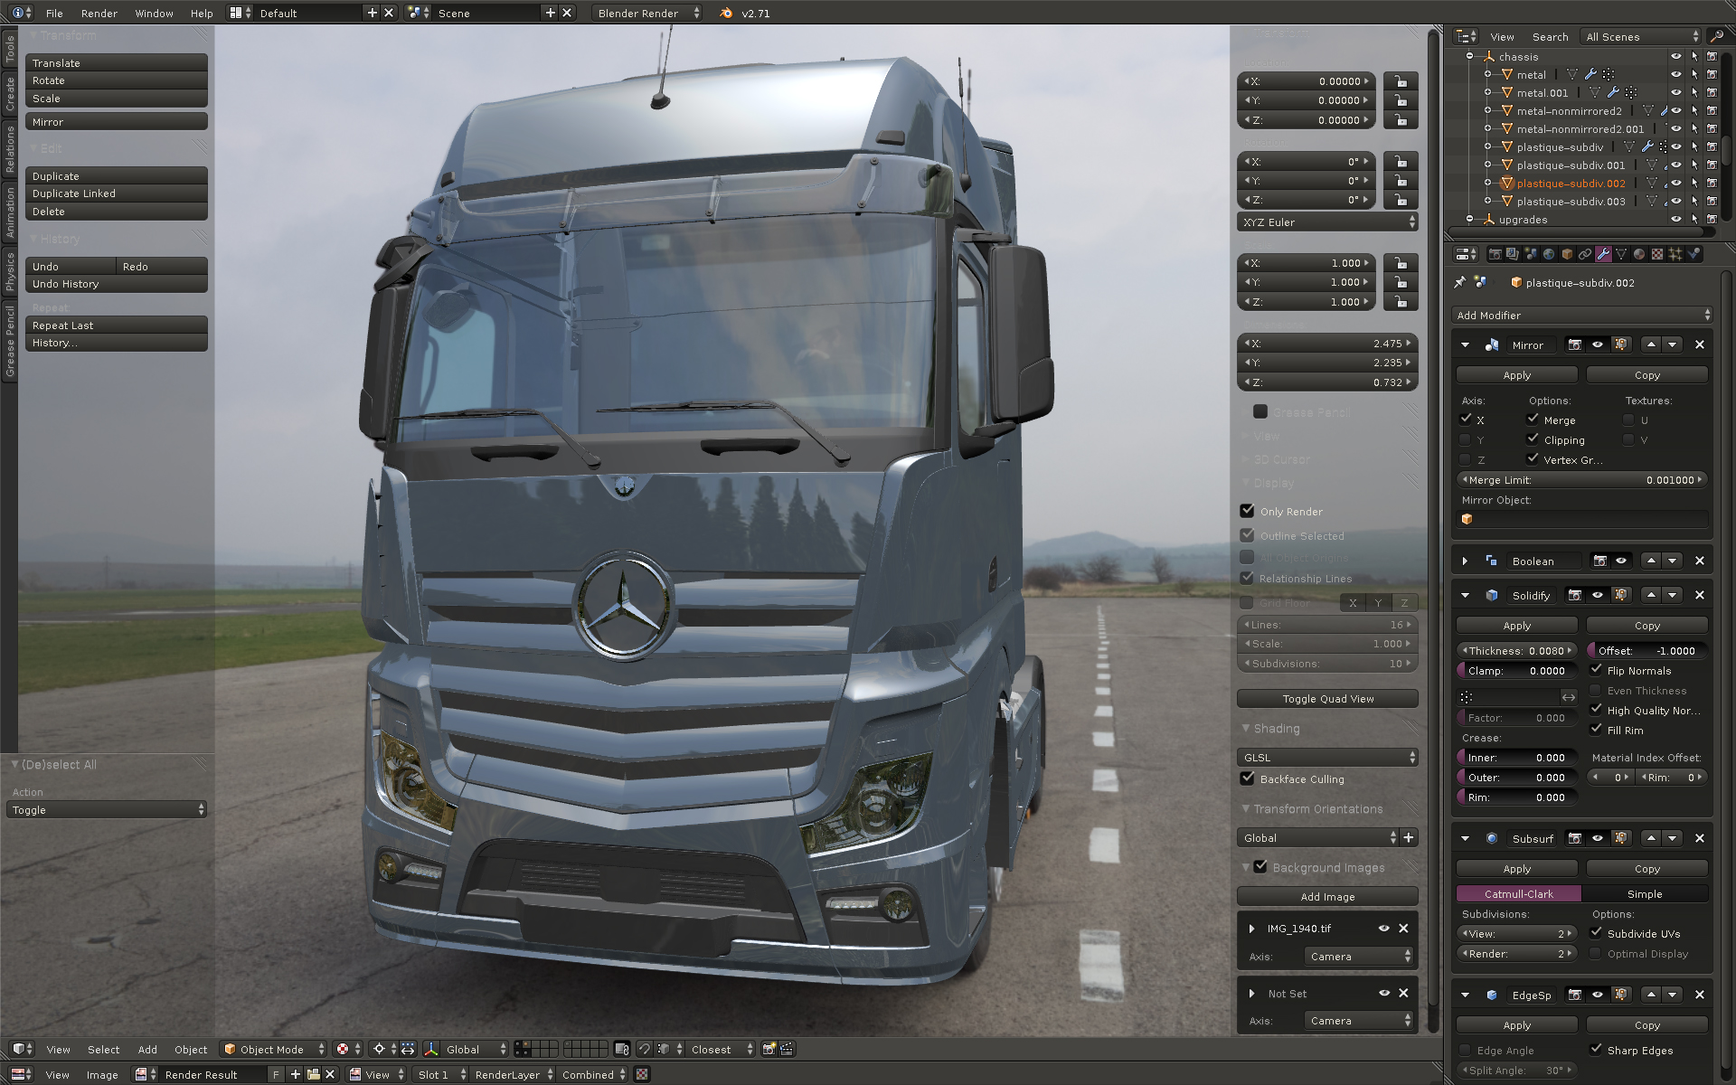Open the World properties tab
This screenshot has height=1085, width=1736.
point(1549,254)
